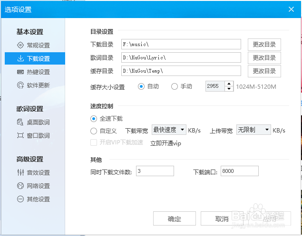Click the 速度控制 section heading

102,106
